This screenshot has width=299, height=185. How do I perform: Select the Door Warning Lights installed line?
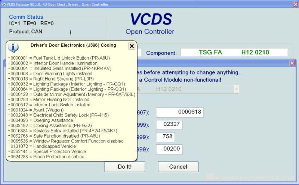click(50, 73)
